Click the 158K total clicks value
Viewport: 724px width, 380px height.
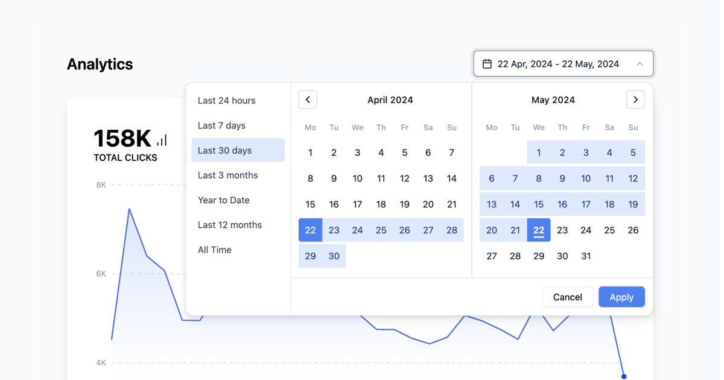click(x=122, y=139)
